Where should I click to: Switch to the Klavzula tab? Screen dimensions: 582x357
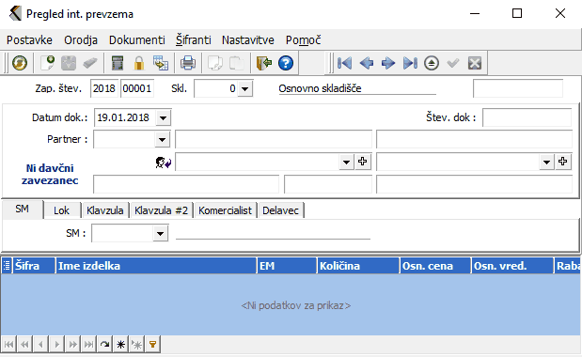[x=105, y=210]
